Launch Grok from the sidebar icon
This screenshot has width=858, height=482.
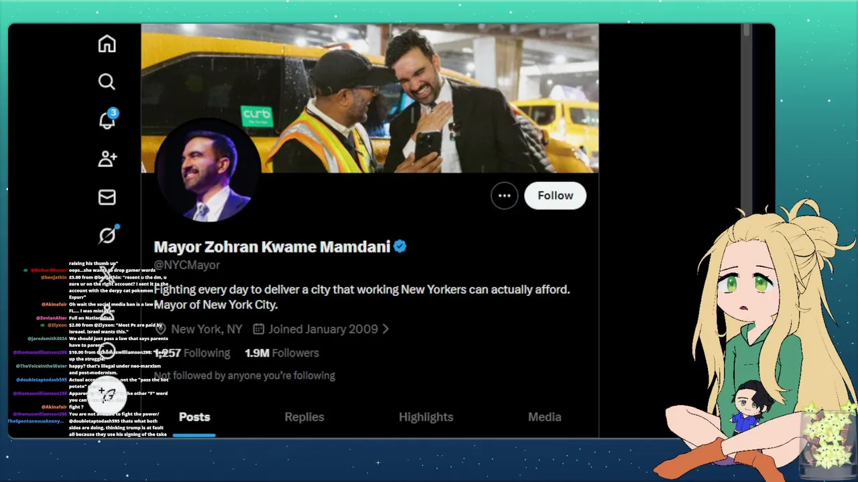[107, 235]
